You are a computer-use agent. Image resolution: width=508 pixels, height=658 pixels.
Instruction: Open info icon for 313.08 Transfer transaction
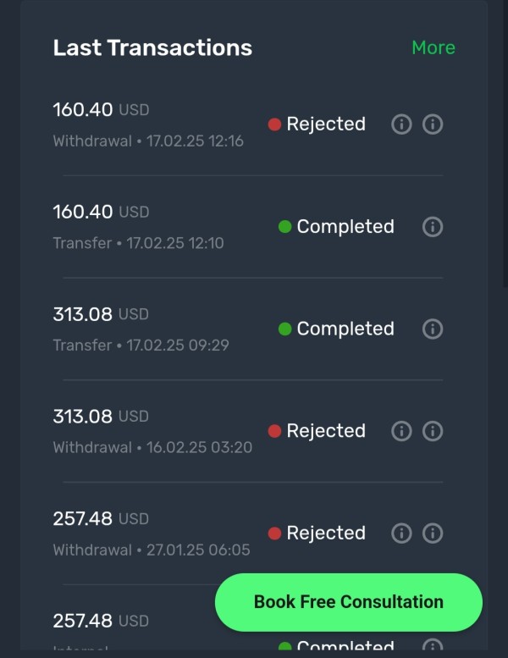(x=433, y=329)
